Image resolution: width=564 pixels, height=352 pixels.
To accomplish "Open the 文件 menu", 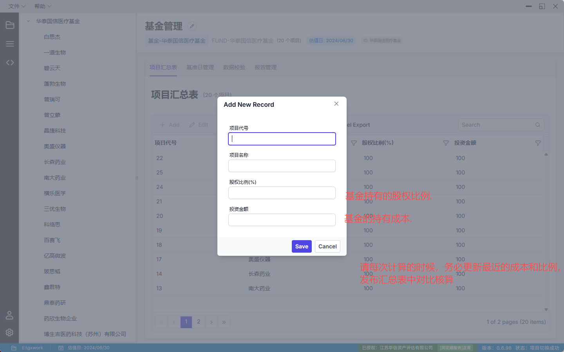I will coord(17,6).
